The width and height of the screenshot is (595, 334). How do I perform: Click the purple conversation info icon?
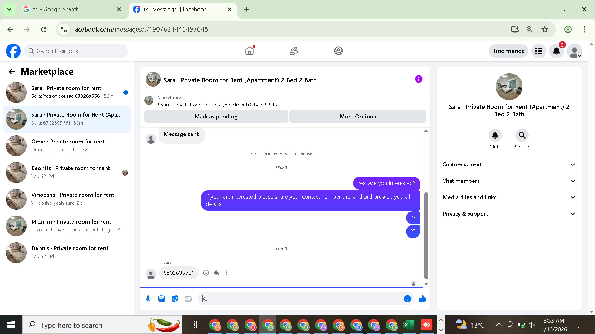point(418,79)
